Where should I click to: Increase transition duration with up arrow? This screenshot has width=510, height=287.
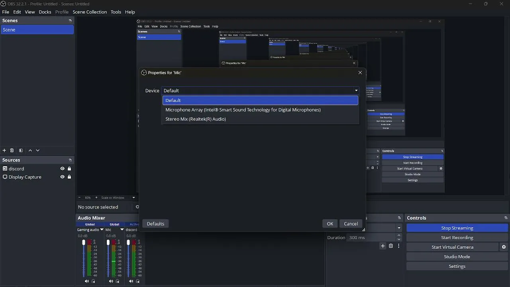pyautogui.click(x=399, y=236)
